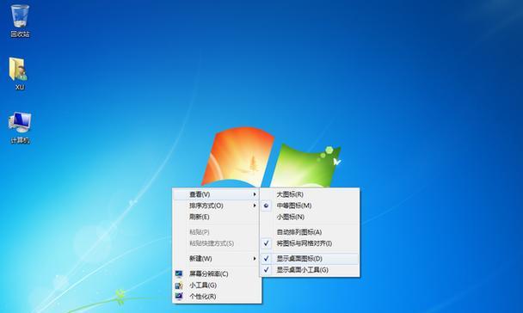523x313 pixels.
Task: Choose 个性化(R) personalize
Action: click(216, 297)
